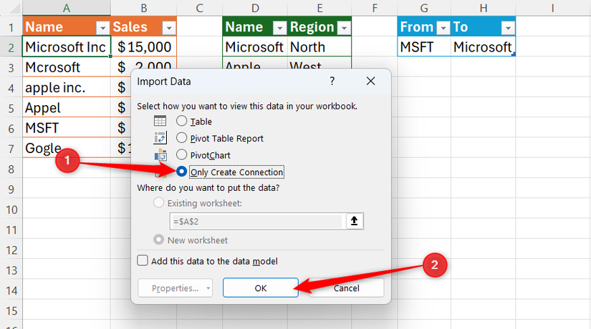Click the collapse dialog range selector icon
Screen dimensions: 591x329
(x=354, y=221)
